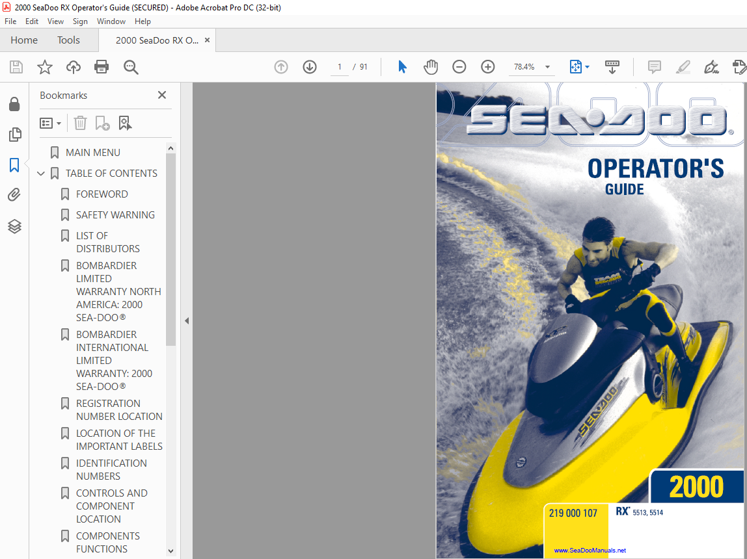Open the Page Thumbnails sidebar icon

pos(15,135)
